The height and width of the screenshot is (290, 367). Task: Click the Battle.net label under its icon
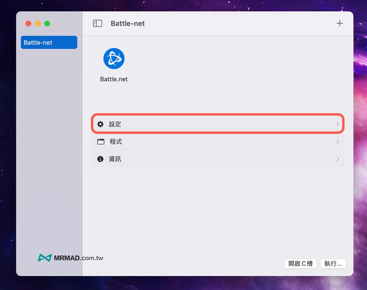pos(114,79)
